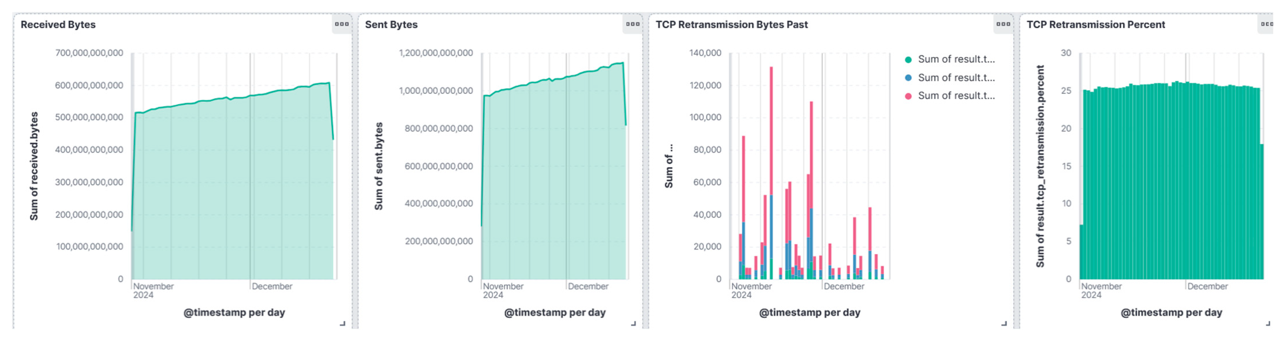The height and width of the screenshot is (341, 1283).
Task: Click the Received Bytes panel title
Action: (x=58, y=24)
